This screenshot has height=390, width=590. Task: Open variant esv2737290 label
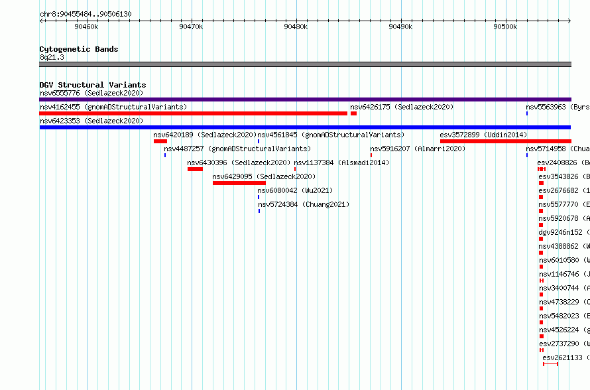(564, 344)
